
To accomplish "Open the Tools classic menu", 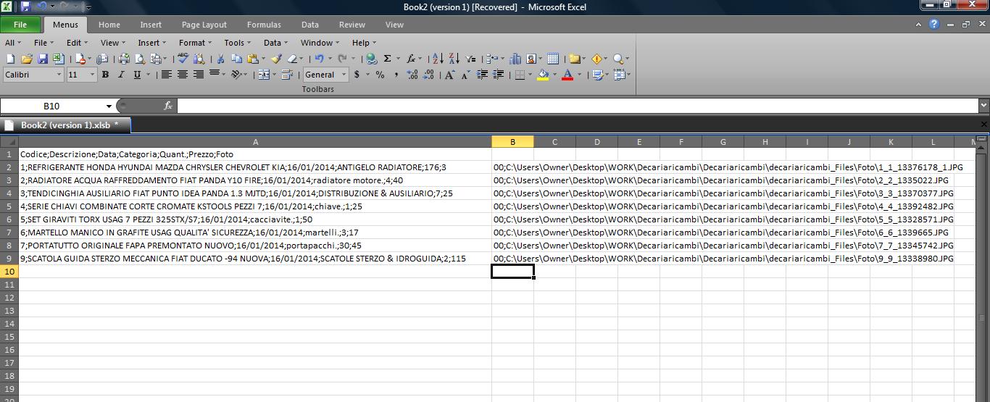I will point(238,43).
